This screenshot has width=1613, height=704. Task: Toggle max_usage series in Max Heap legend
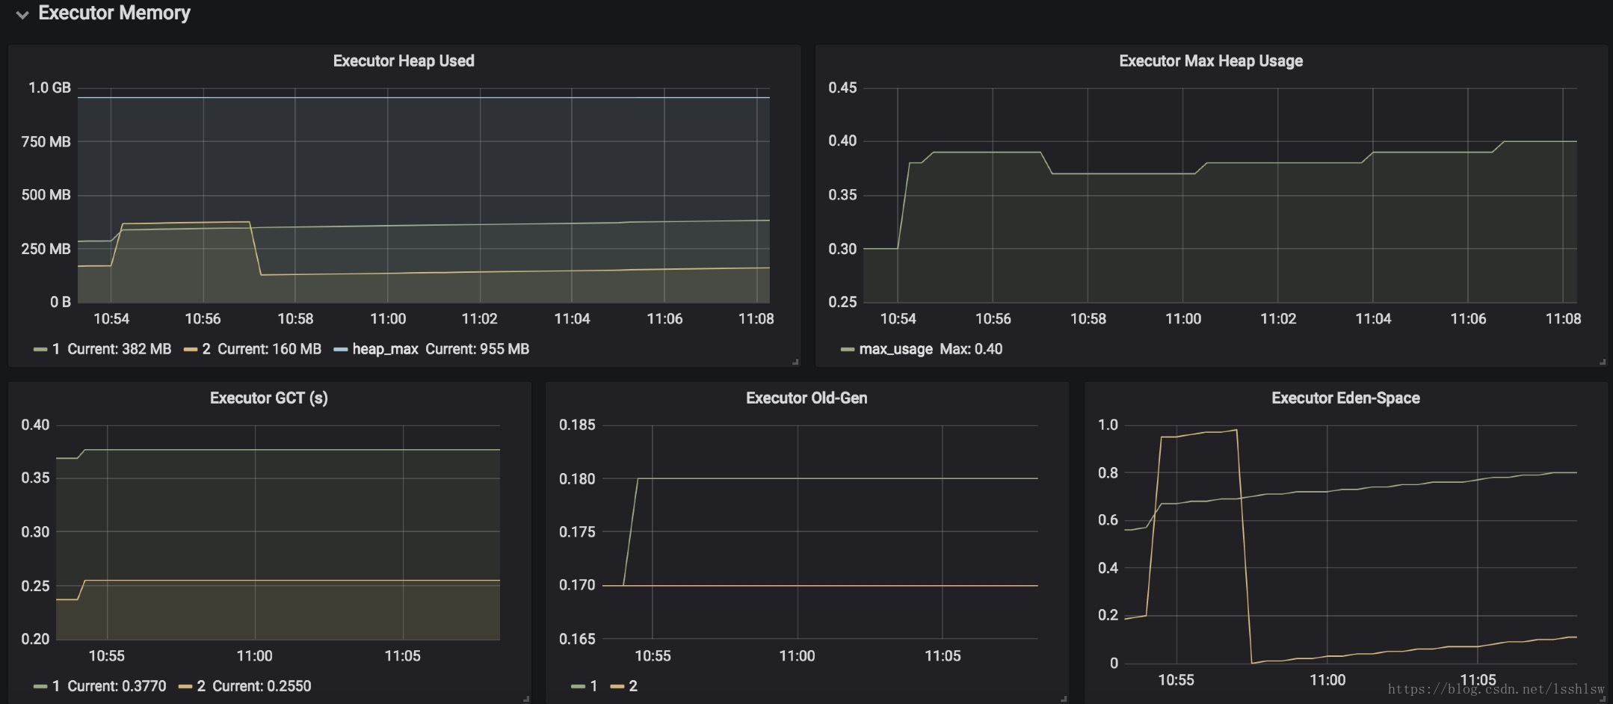coord(895,349)
